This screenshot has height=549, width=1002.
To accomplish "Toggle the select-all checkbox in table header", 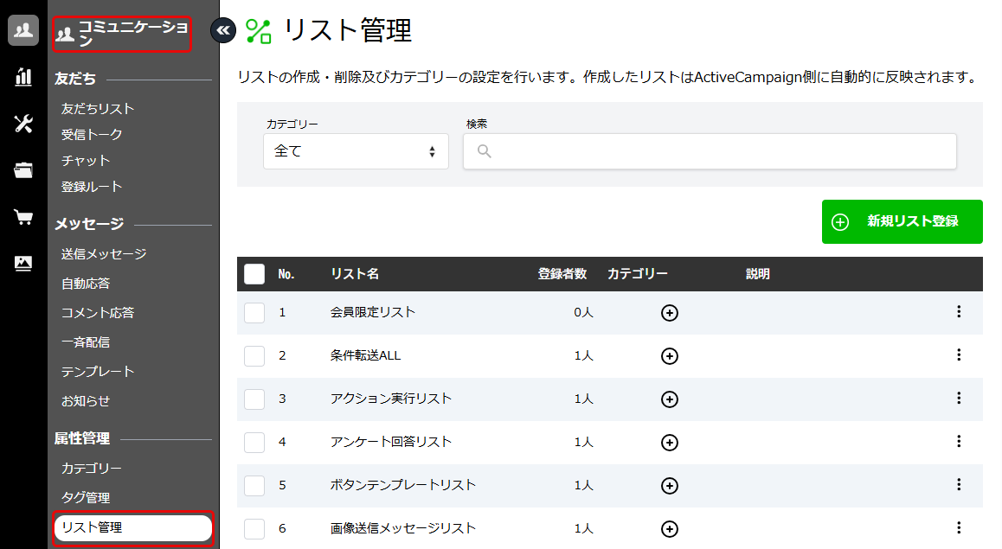I will [254, 273].
